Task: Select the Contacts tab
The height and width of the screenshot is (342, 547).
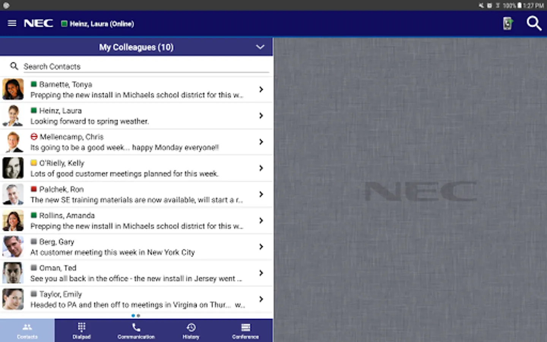Action: (x=27, y=331)
